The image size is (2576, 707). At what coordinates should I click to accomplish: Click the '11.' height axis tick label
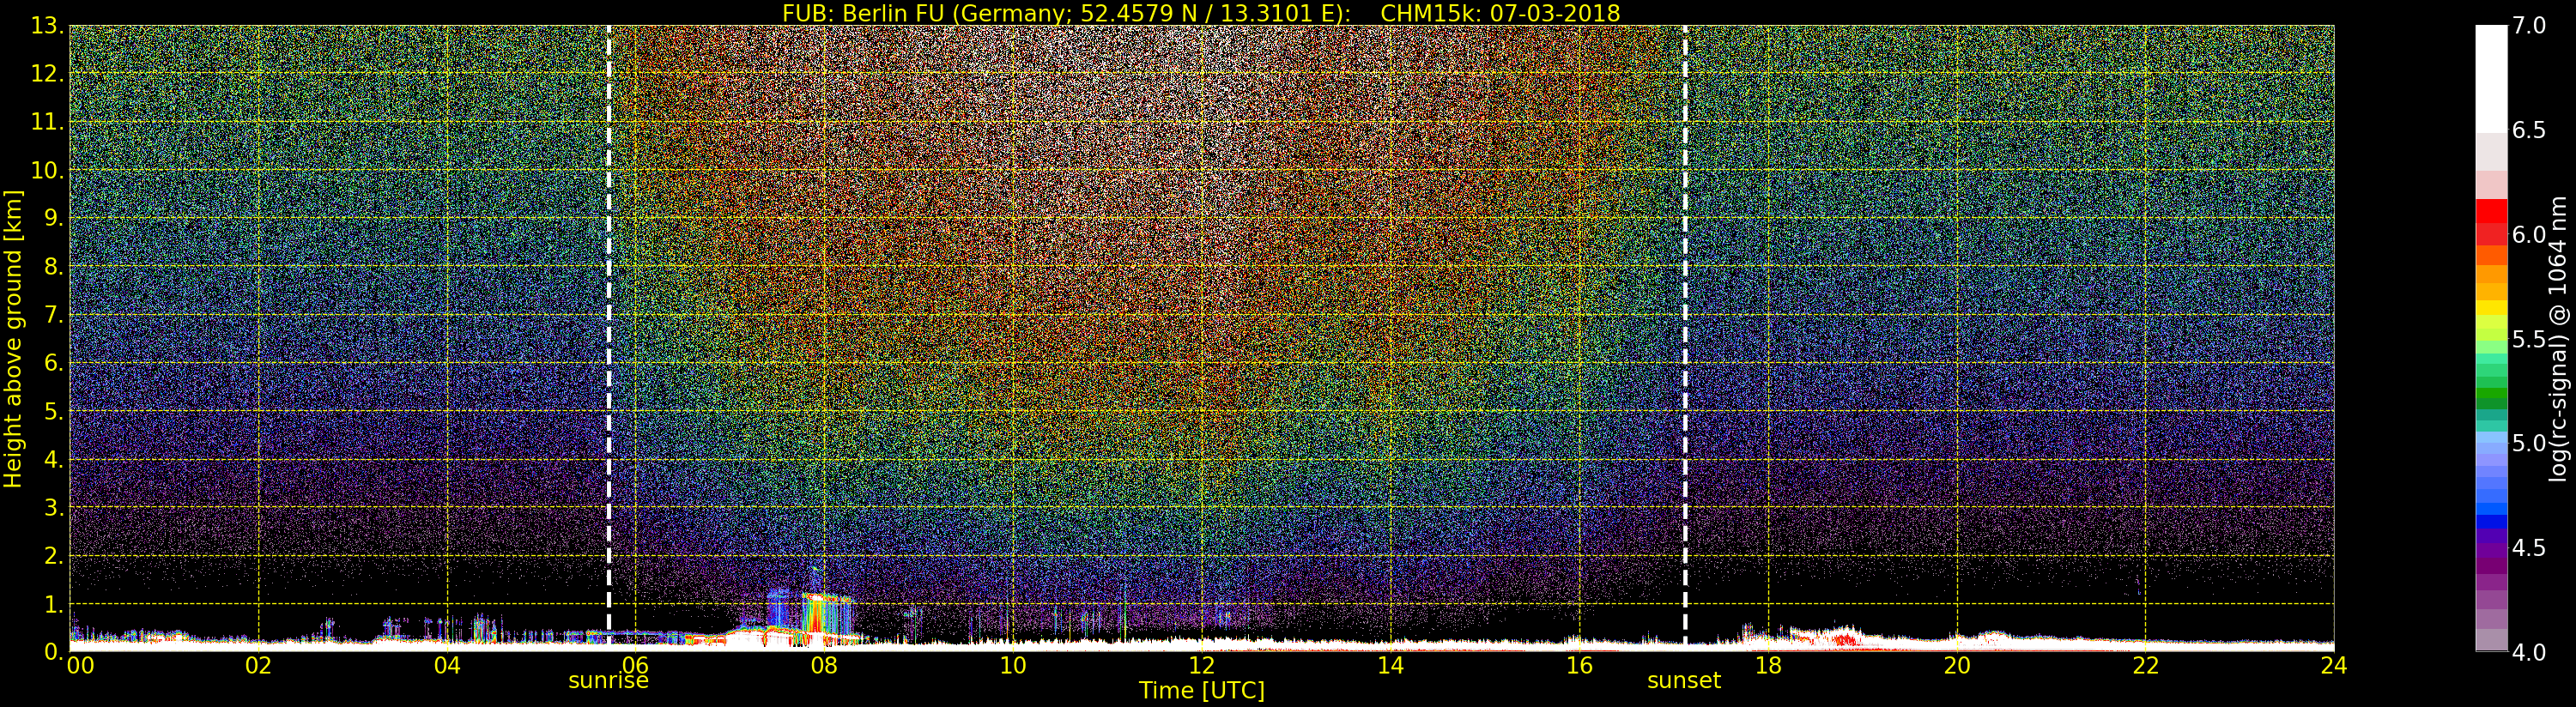[48, 122]
